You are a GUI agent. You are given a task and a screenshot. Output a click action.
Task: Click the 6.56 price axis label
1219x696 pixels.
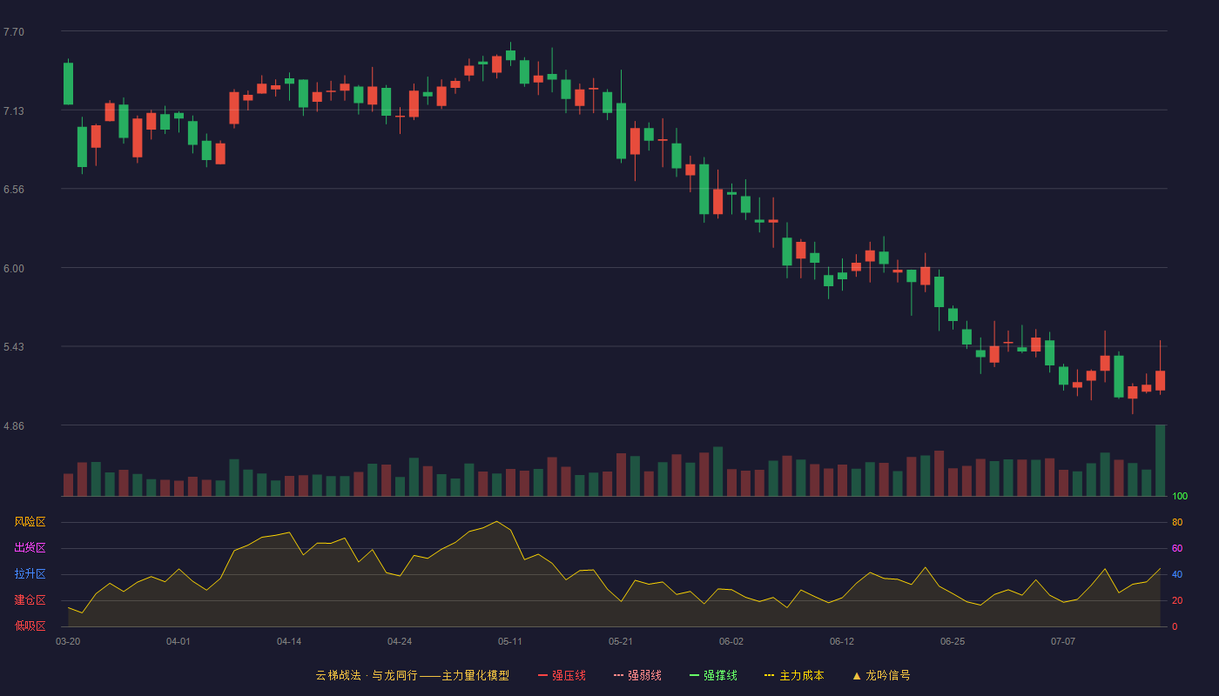click(14, 190)
